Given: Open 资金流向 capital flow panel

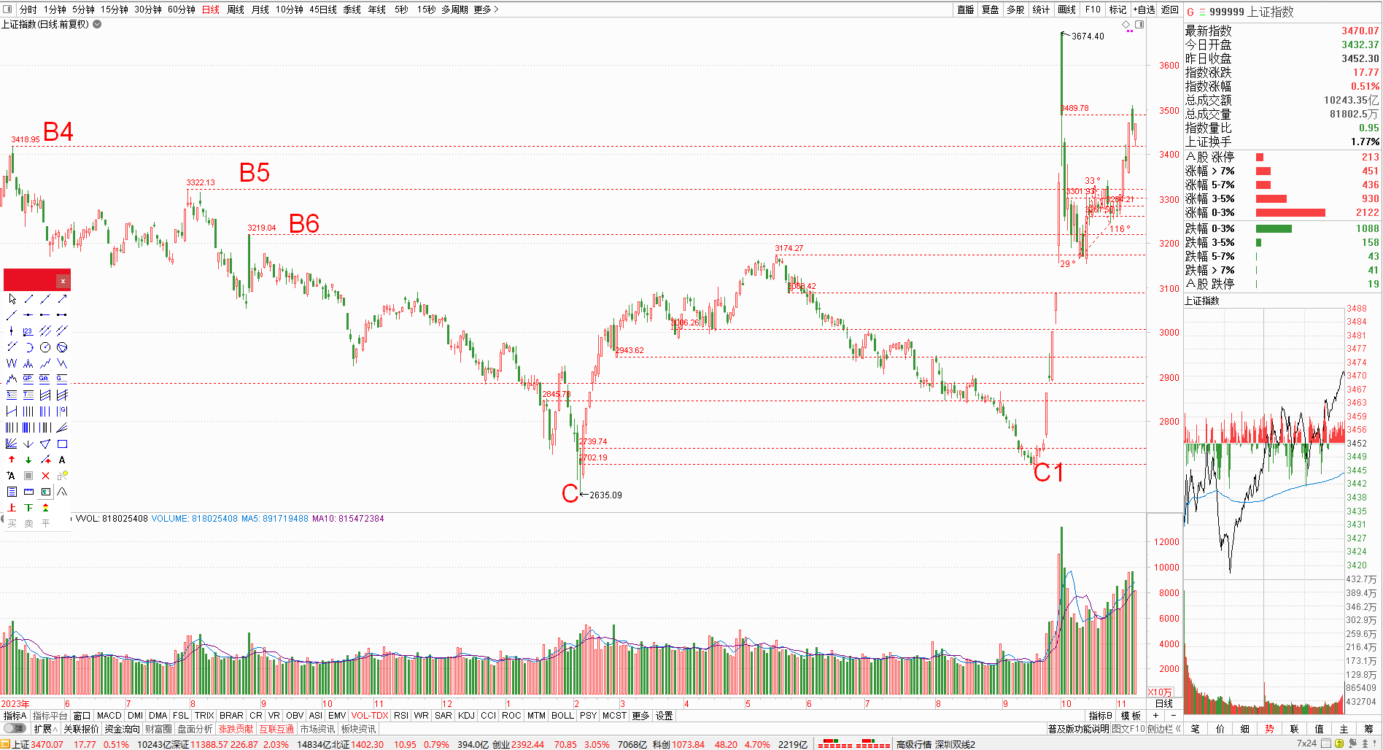Looking at the screenshot, I should click(122, 729).
